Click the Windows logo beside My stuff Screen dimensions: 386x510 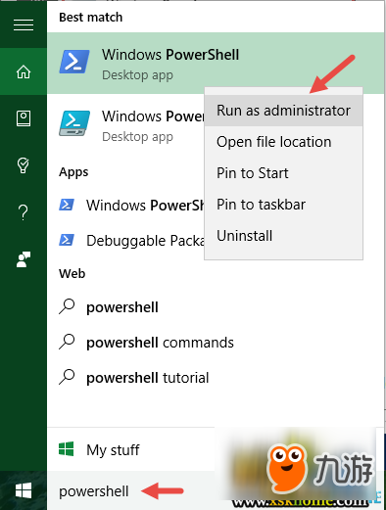click(67, 449)
